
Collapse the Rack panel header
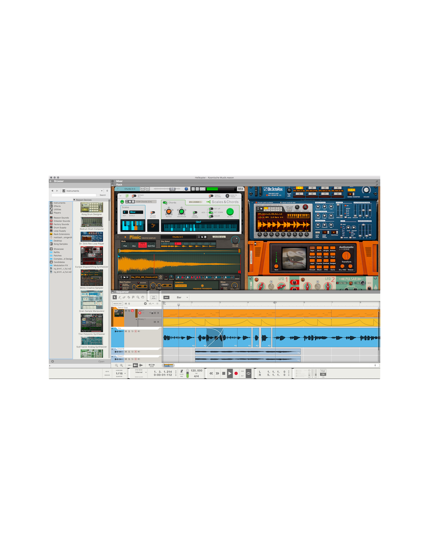coord(113,185)
